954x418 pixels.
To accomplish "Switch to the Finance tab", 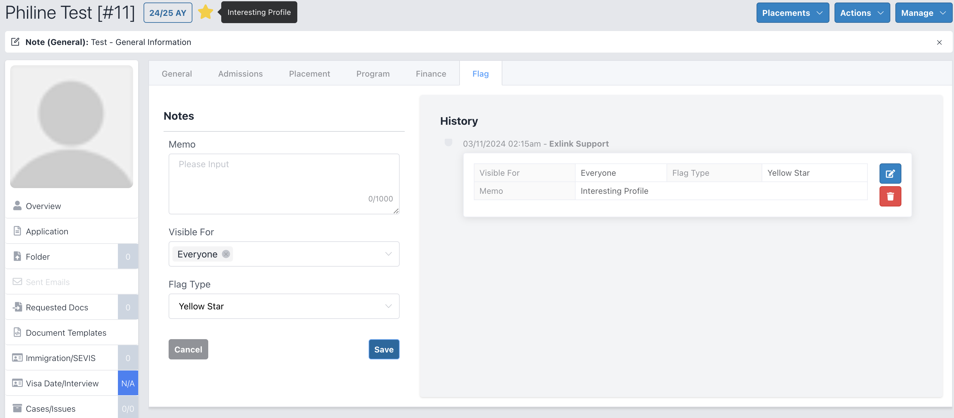I will [431, 73].
